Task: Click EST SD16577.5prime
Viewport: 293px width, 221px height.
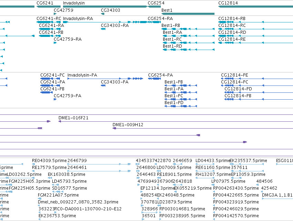Action: coord(70,188)
